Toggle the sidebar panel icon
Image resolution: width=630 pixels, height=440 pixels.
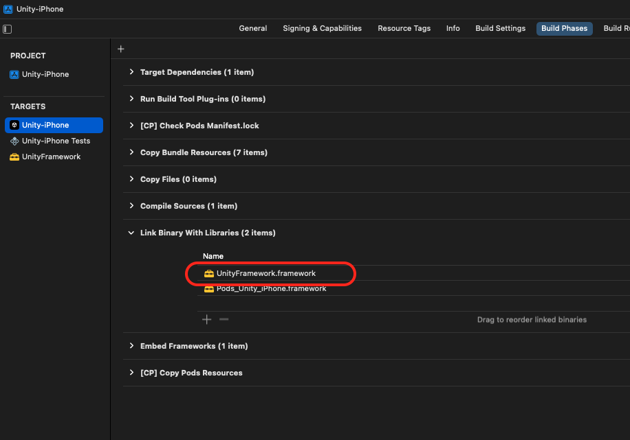[x=8, y=29]
